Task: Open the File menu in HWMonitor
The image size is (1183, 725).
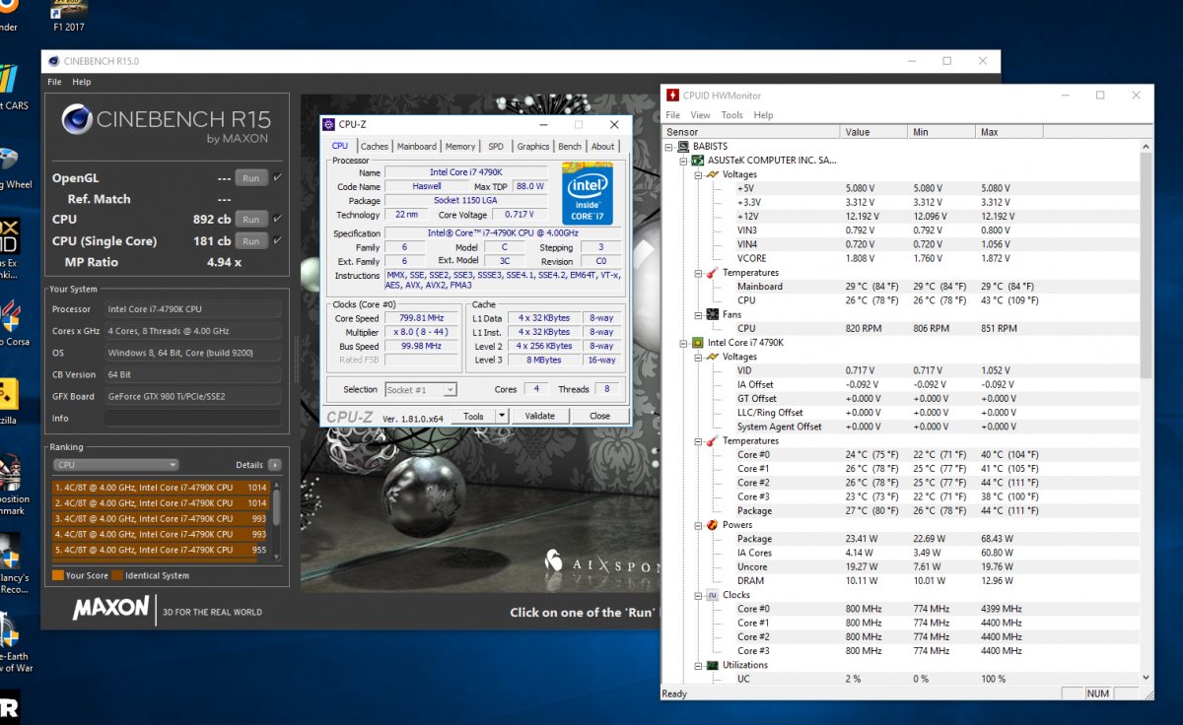Action: [x=673, y=115]
